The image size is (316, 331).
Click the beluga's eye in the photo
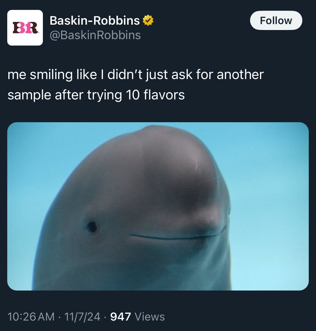click(92, 227)
